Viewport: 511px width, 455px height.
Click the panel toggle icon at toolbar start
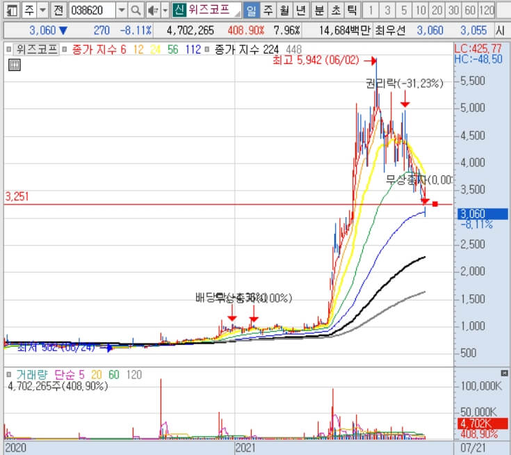tap(12, 10)
